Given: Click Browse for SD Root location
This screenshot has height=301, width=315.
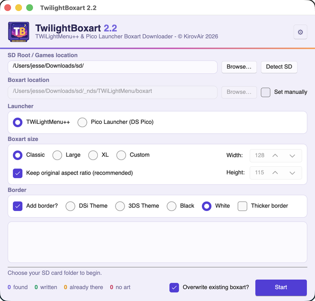Looking at the screenshot, I should (x=239, y=67).
